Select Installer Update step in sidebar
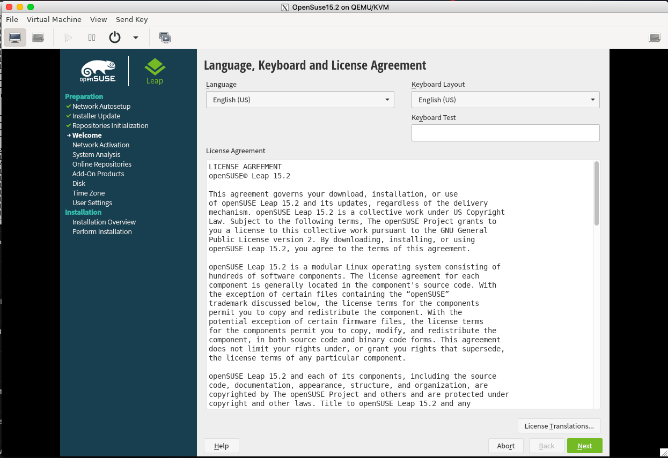This screenshot has height=458, width=668. (97, 116)
